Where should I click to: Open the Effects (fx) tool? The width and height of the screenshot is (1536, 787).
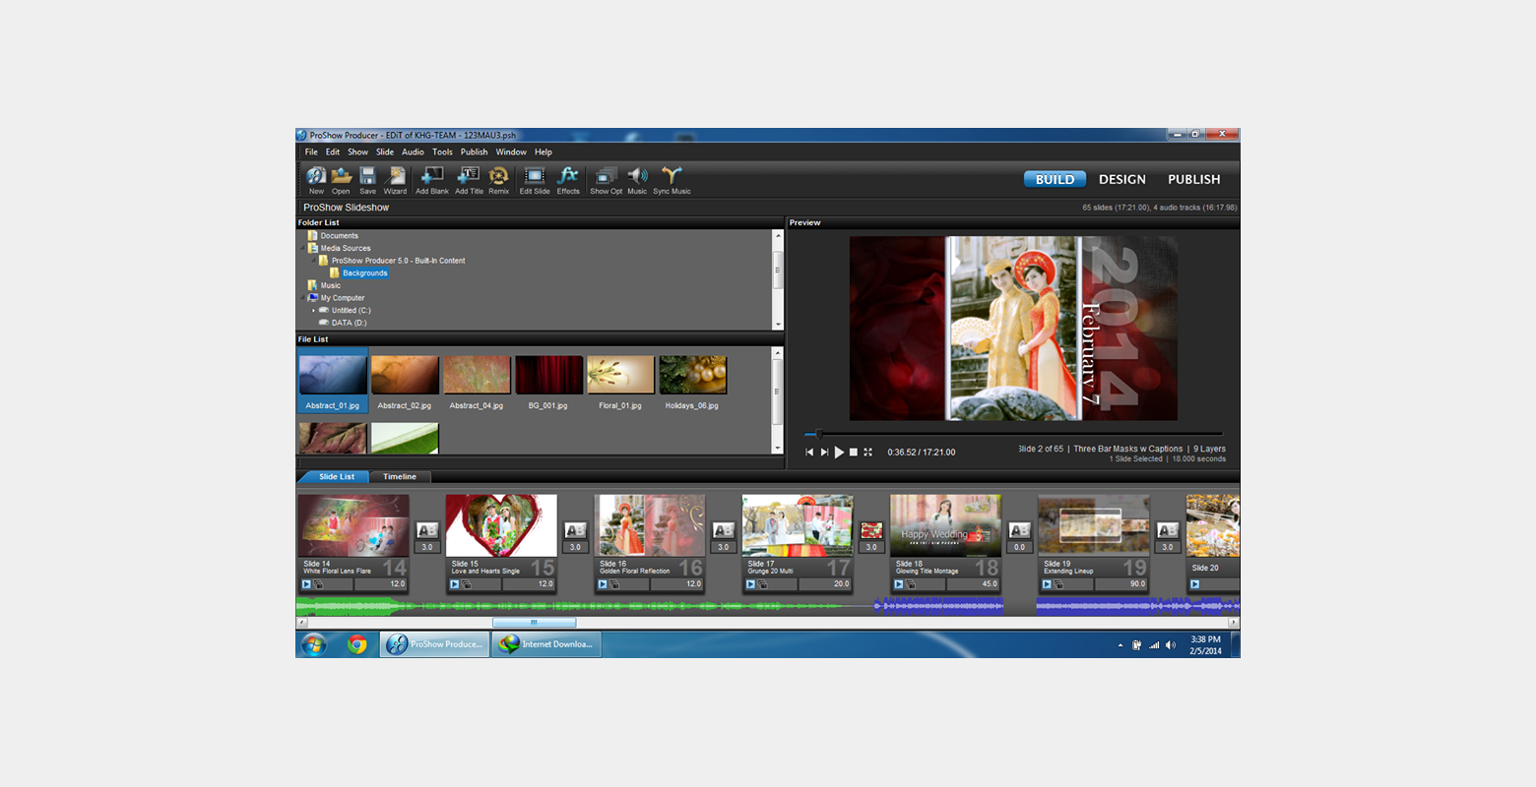568,180
